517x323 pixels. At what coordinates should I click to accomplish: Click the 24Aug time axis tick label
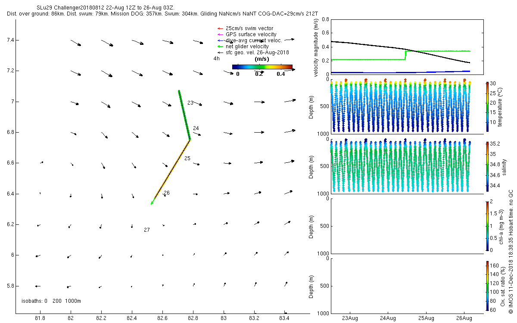(x=388, y=318)
